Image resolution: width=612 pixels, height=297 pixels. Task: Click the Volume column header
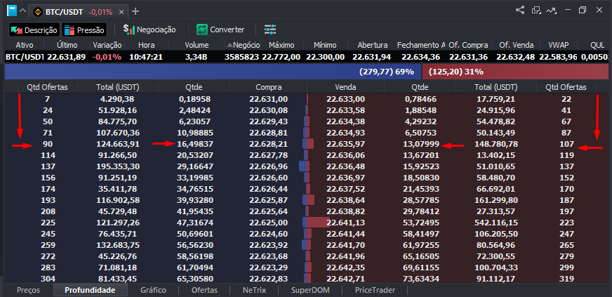[x=197, y=45]
